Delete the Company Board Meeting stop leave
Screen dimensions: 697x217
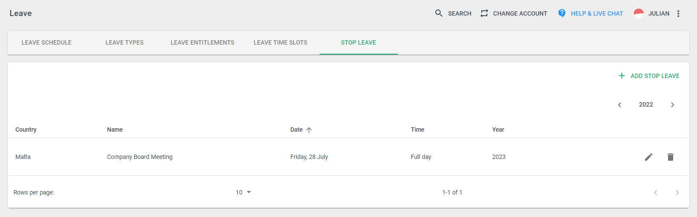point(671,157)
